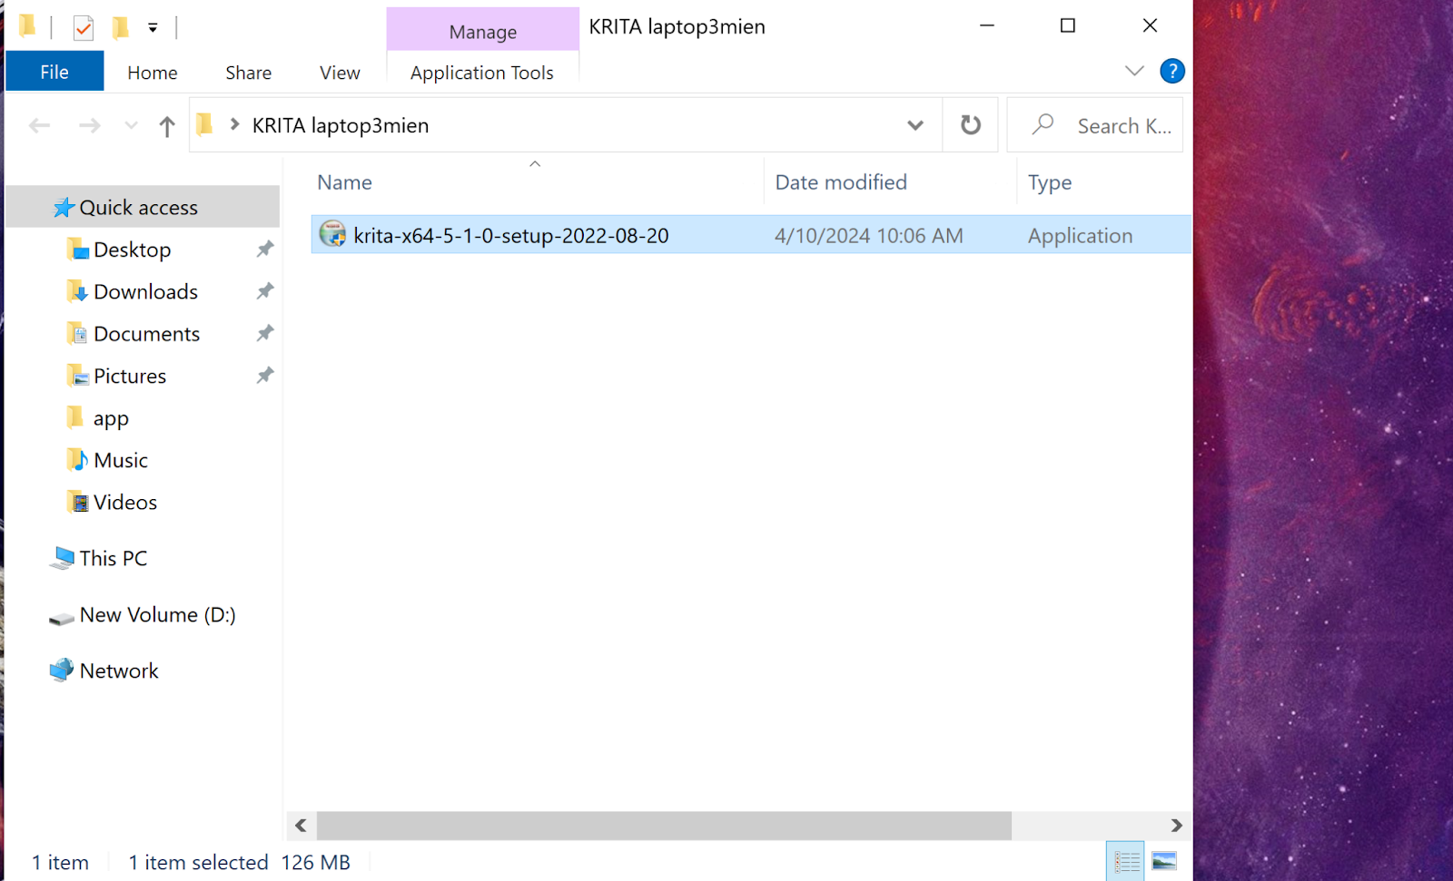Open Documents in the navigation pane
Screen dimensions: 1453x881
(x=147, y=334)
